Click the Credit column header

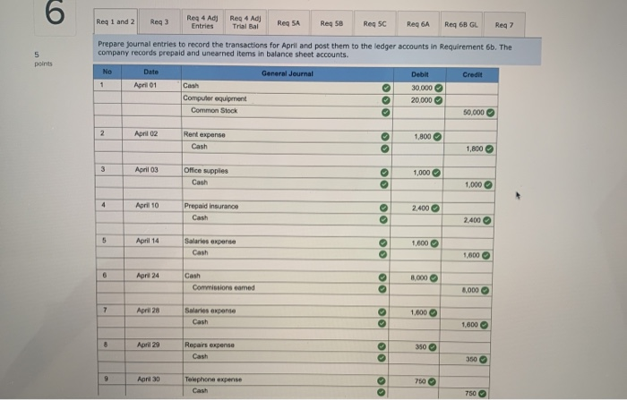(x=472, y=75)
